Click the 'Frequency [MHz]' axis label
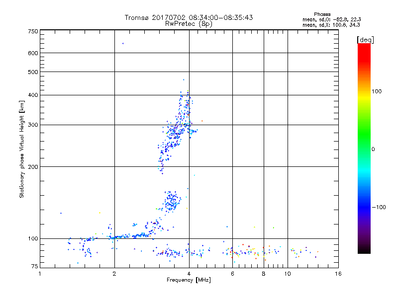398x298 pixels. point(189,280)
